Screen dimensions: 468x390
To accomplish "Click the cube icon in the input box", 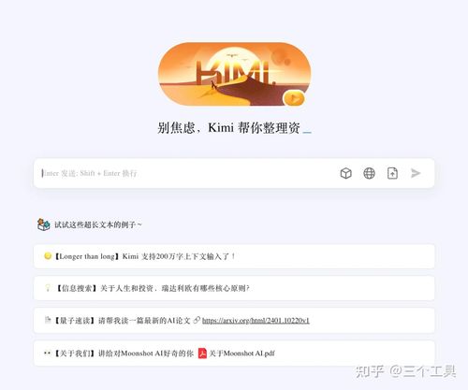I will (345, 173).
